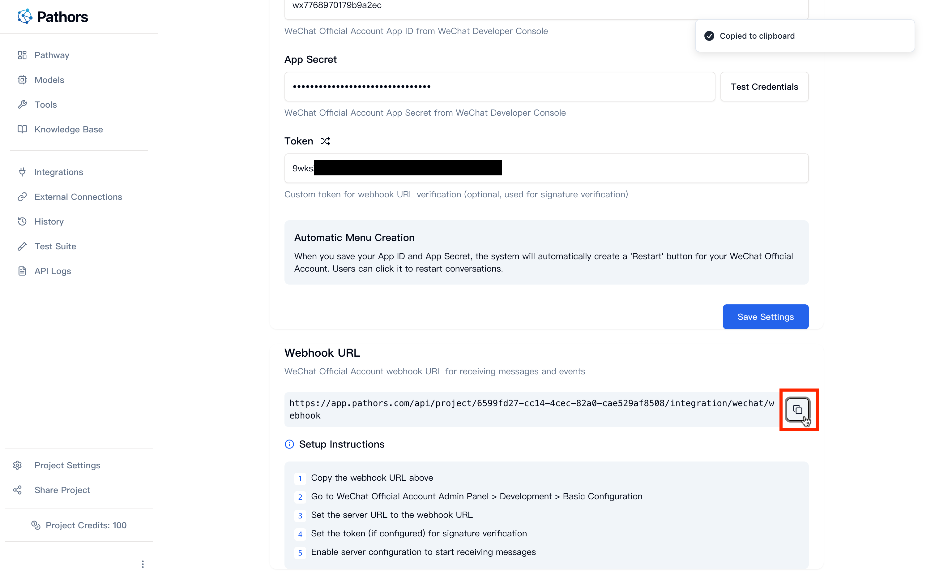Viewport: 935px width, 584px height.
Task: Click the Tools wrench icon
Action: (22, 104)
